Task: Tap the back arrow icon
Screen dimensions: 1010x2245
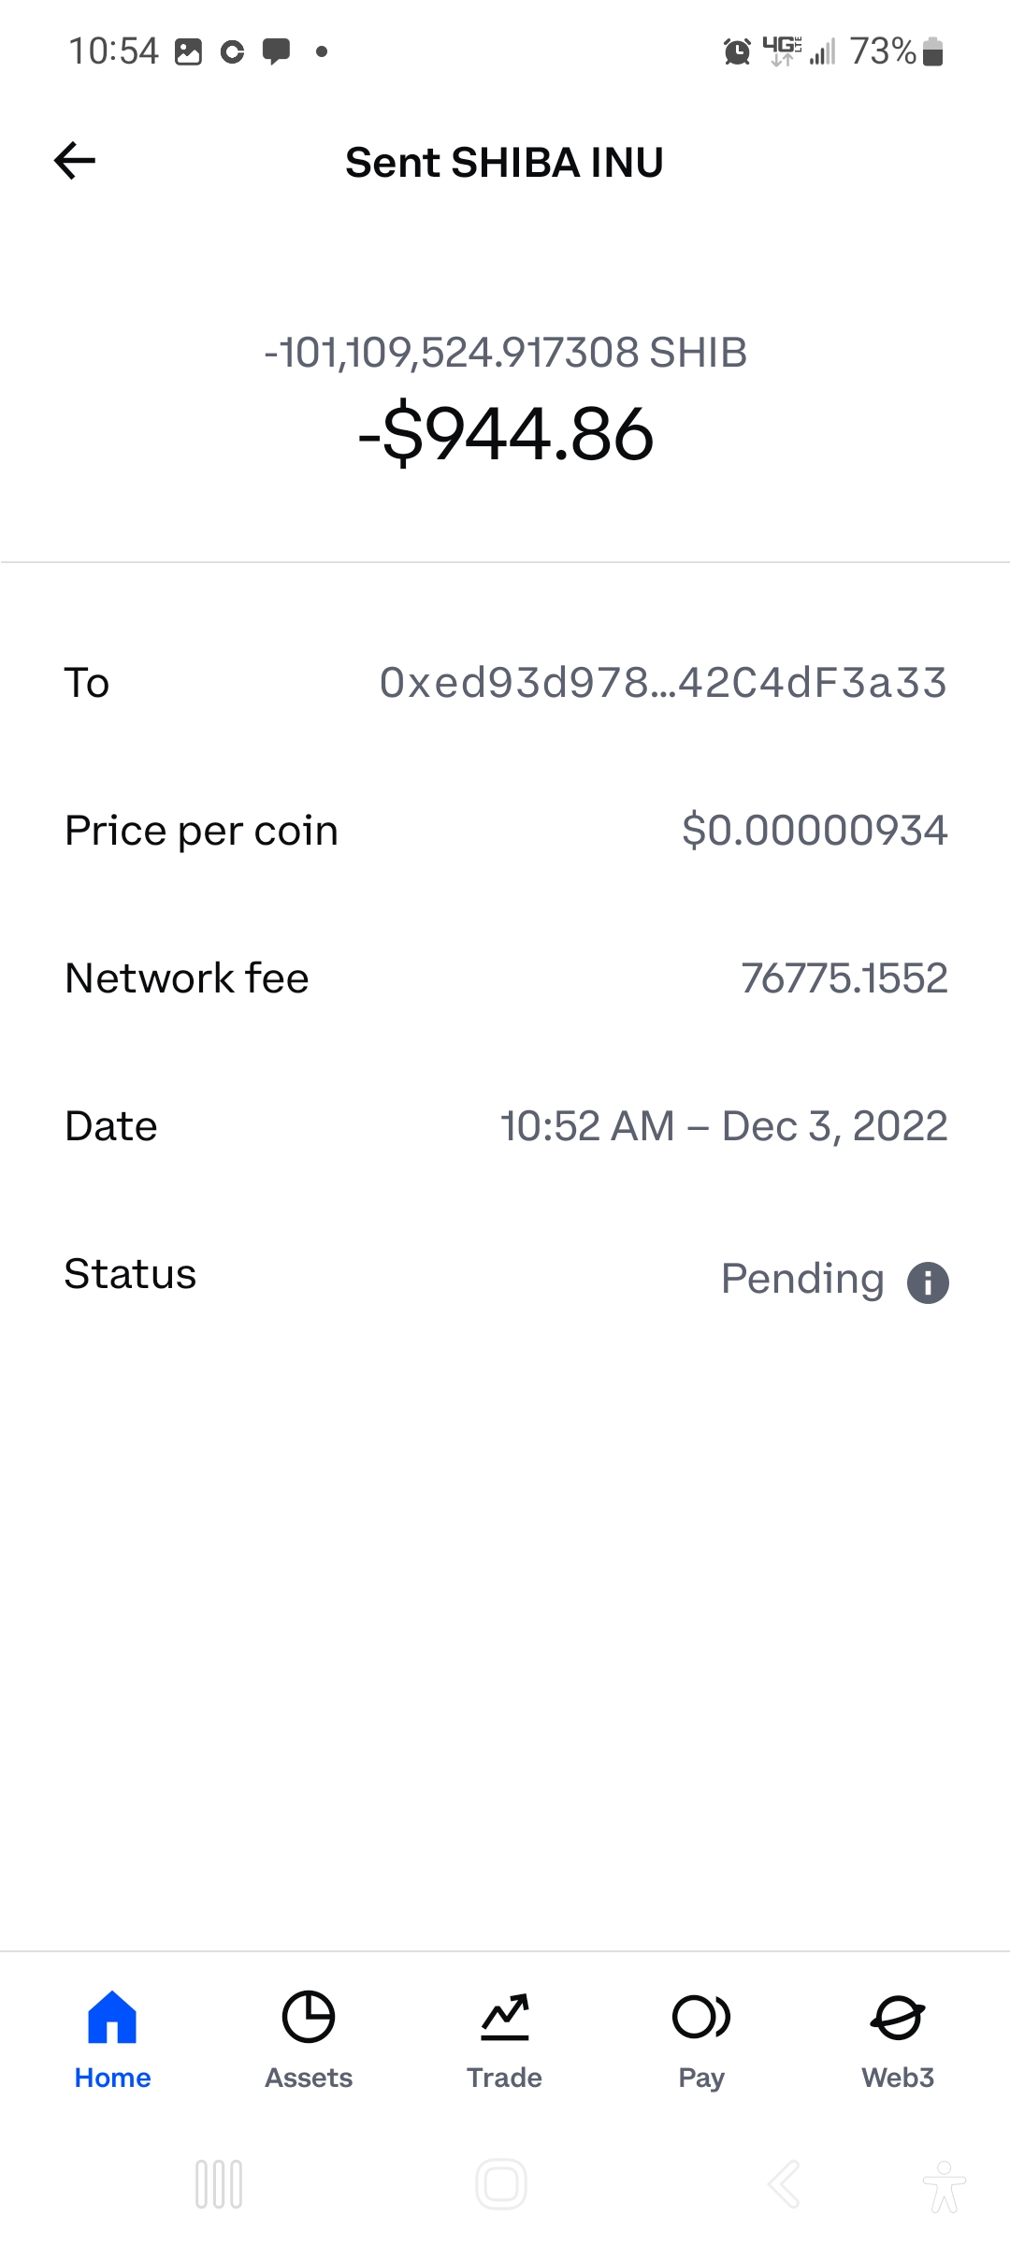Action: click(75, 161)
